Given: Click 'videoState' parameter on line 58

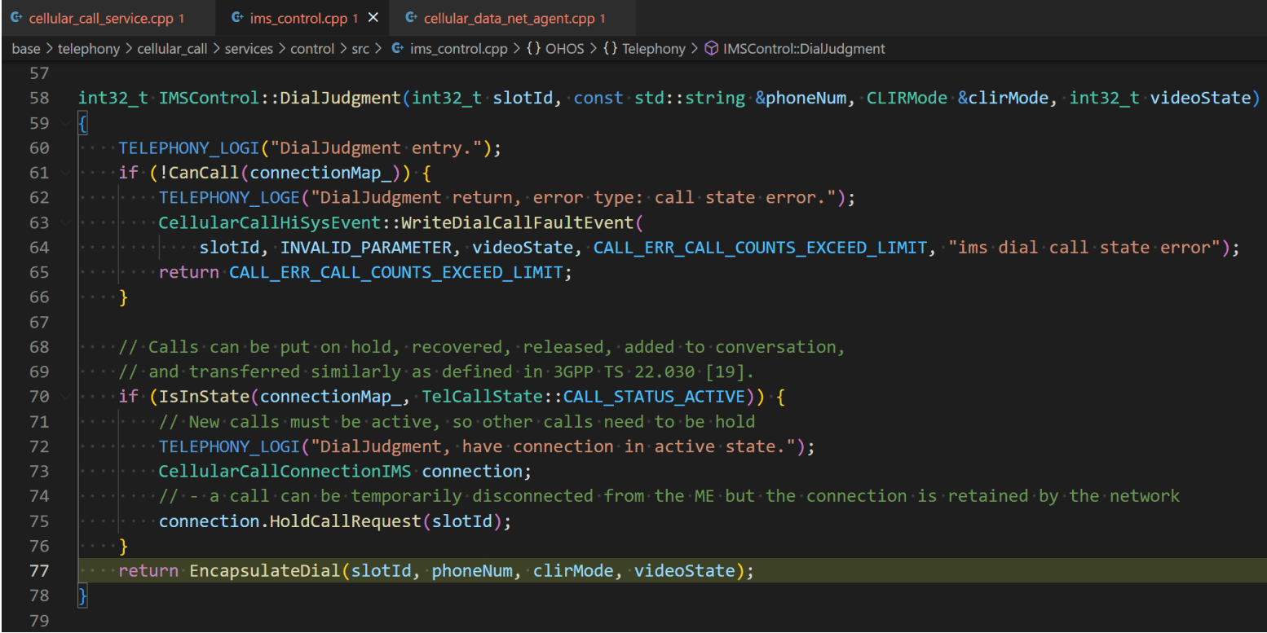Looking at the screenshot, I should coord(1200,98).
